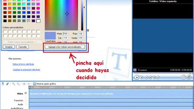Viewport: 194px width, 109px height.
Task: Zoom out on the timeline
Action: pos(18,84)
